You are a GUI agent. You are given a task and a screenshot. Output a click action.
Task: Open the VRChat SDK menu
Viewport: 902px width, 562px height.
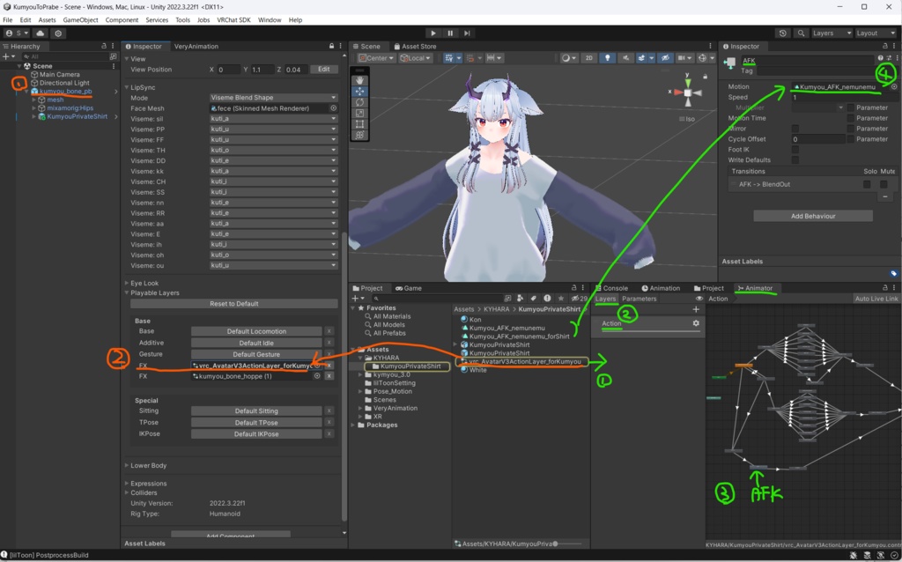click(x=233, y=19)
